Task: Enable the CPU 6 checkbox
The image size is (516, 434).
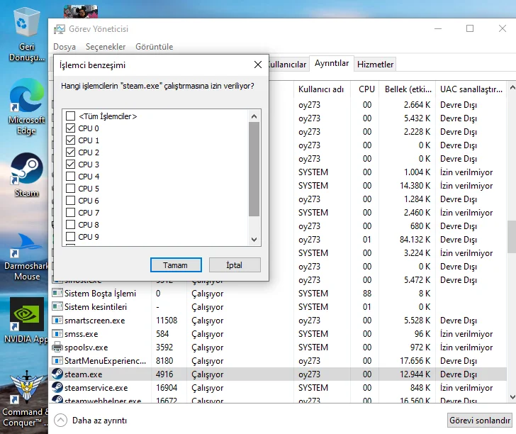Action: 70,201
